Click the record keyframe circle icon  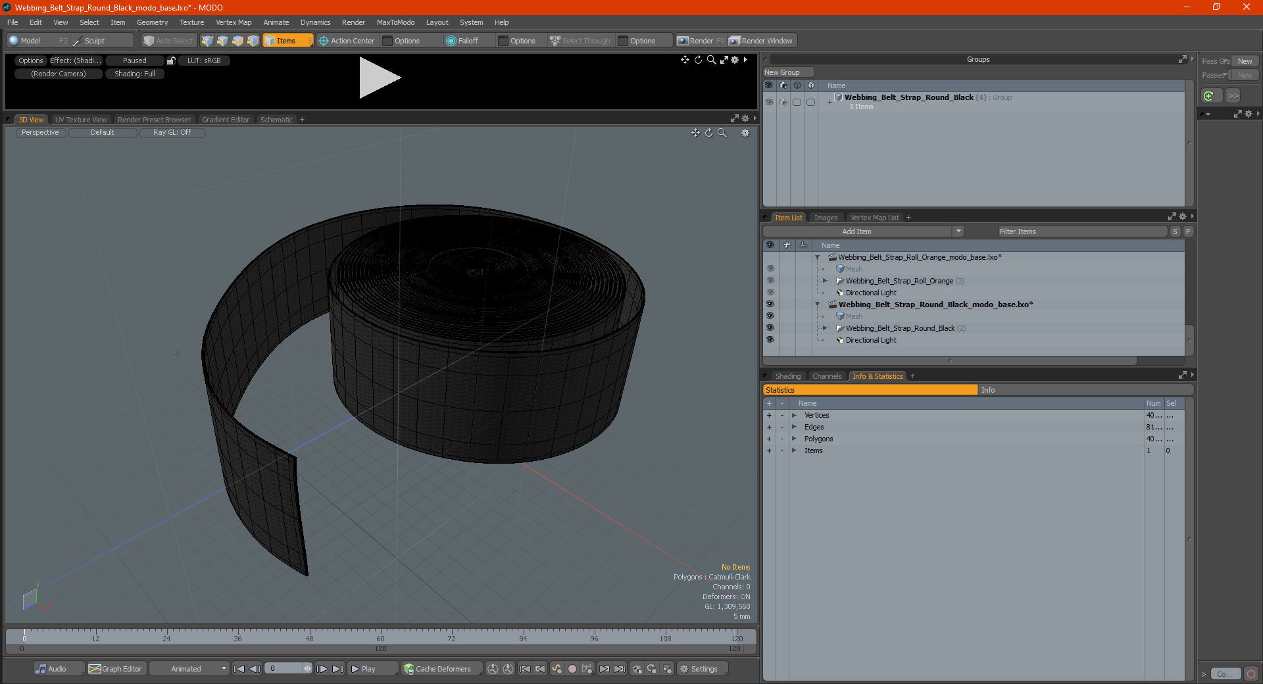point(572,669)
